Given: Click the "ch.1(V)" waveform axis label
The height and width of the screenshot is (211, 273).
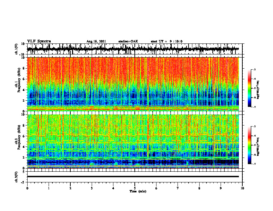Looking at the screenshot, I should pyautogui.click(x=17, y=49).
